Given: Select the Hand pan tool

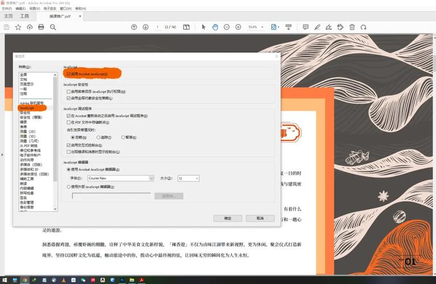Looking at the screenshot, I should 215,27.
